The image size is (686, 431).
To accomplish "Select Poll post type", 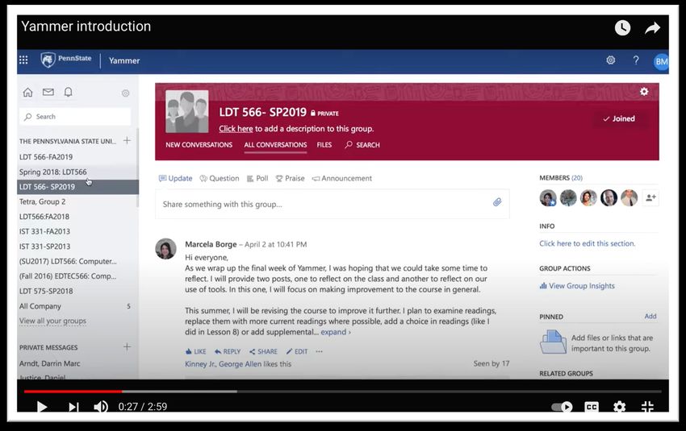I will 257,178.
